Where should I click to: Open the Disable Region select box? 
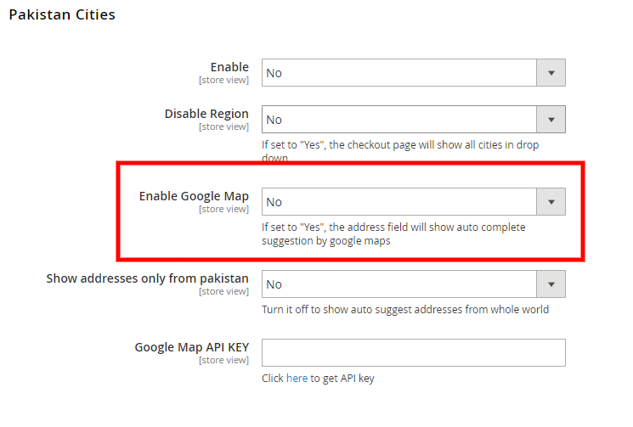pyautogui.click(x=414, y=120)
